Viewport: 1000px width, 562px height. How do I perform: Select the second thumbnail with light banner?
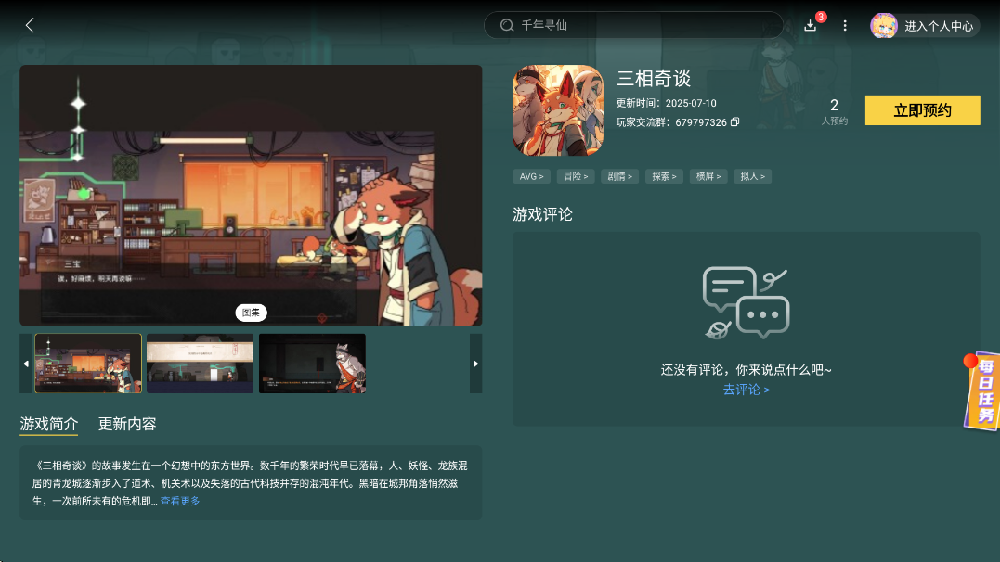click(x=201, y=364)
